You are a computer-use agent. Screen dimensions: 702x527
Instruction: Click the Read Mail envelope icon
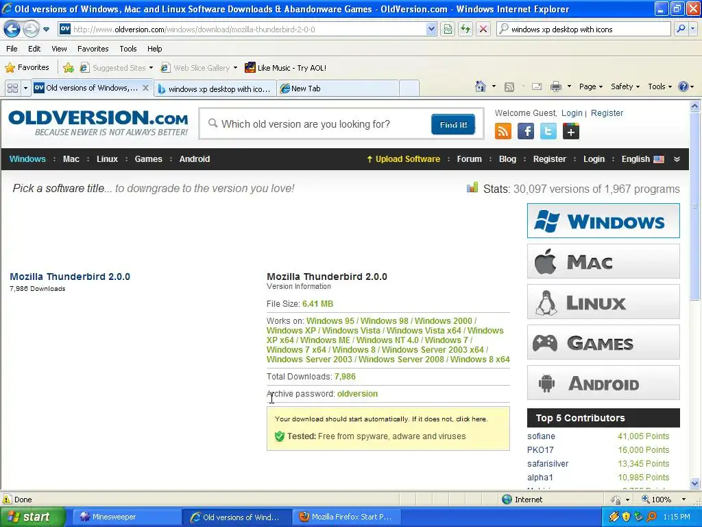point(537,86)
